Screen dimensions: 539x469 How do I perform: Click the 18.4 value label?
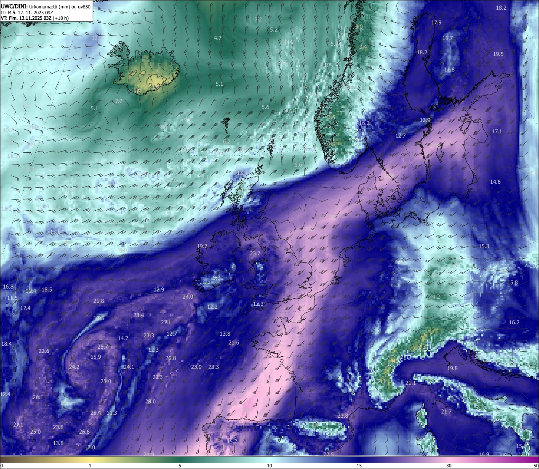pyautogui.click(x=6, y=344)
